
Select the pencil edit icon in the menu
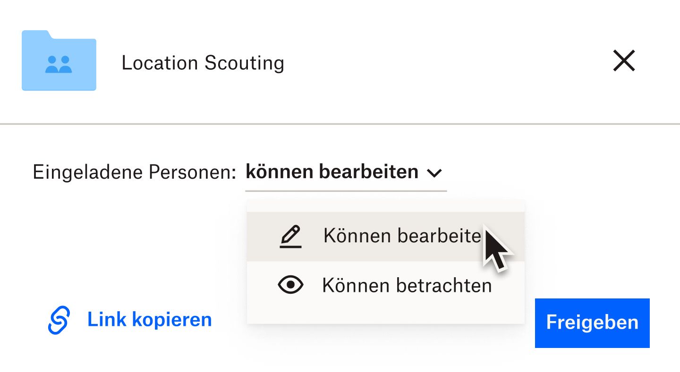pos(291,236)
